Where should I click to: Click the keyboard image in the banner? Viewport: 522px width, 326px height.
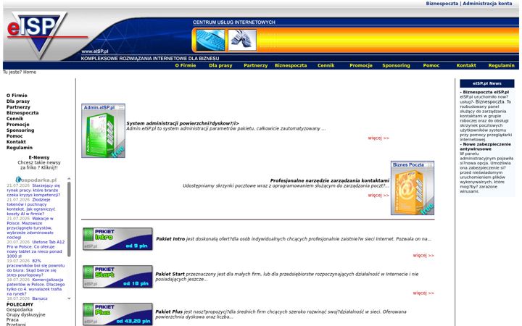pyautogui.click(x=210, y=41)
